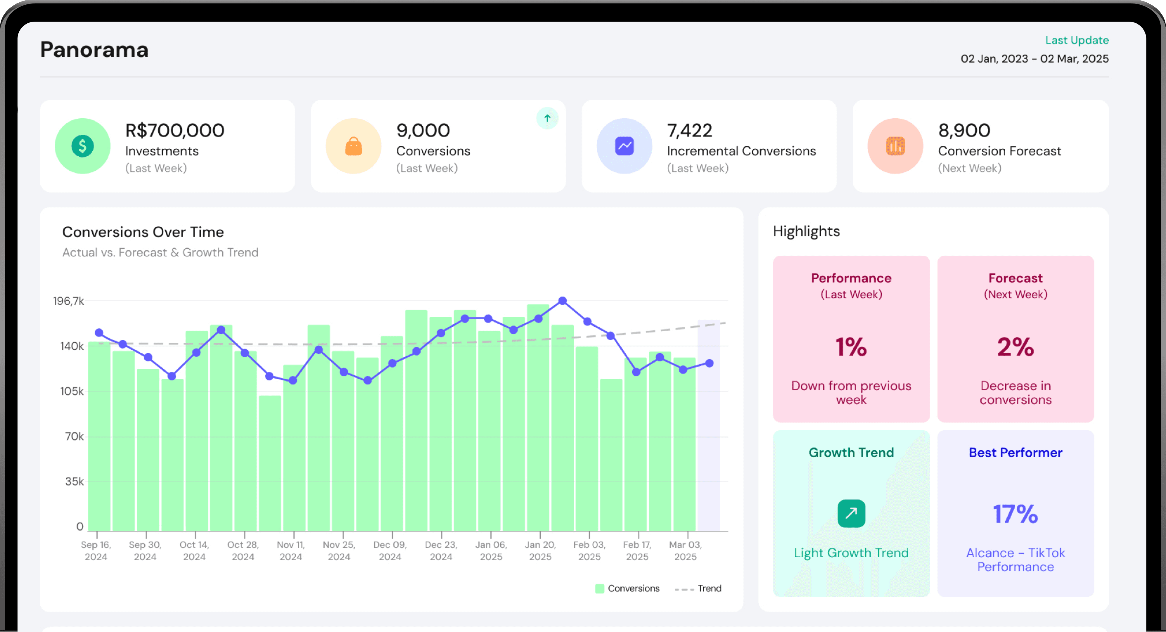Toggle the Trend dashed legend entry

tap(698, 588)
